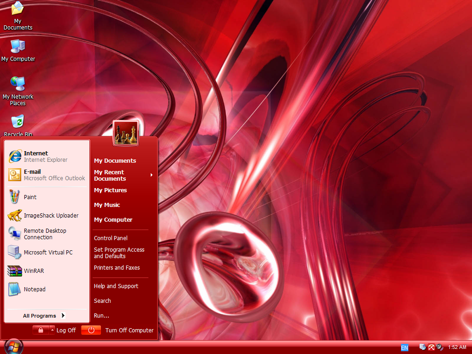Open Control Panel from the Start menu
This screenshot has width=472, height=354.
point(111,238)
